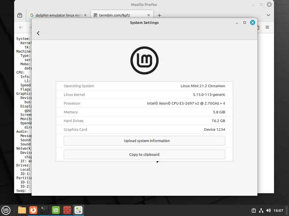Click the "Audio:" line in Firefox page

(x=22, y=132)
